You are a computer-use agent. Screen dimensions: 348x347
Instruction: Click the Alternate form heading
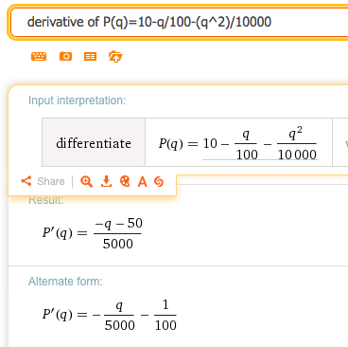point(65,282)
